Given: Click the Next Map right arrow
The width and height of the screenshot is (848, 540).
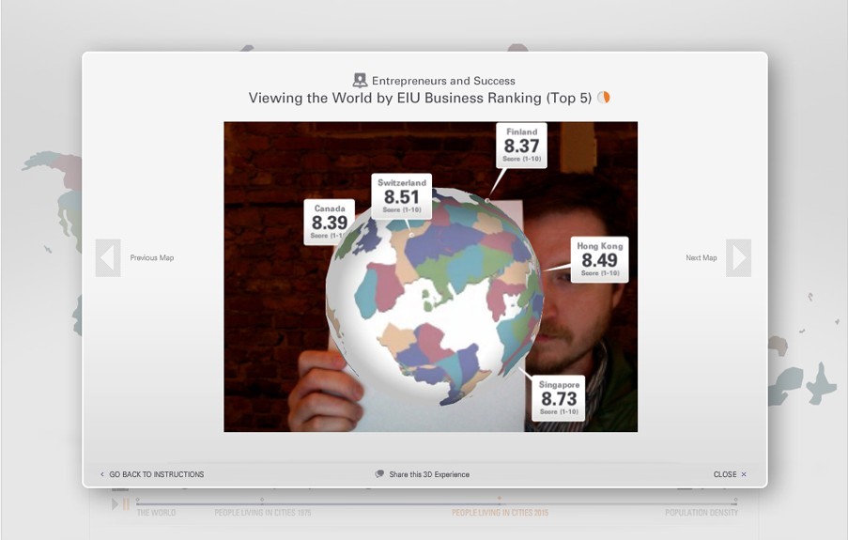Looking at the screenshot, I should pos(738,258).
